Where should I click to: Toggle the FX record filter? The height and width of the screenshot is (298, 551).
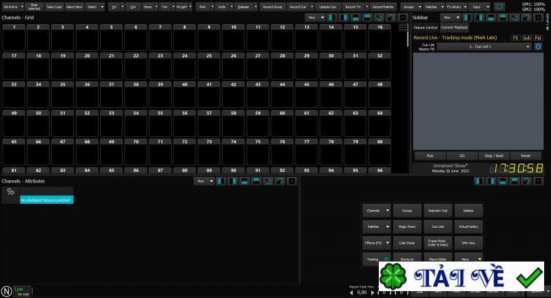(x=515, y=38)
